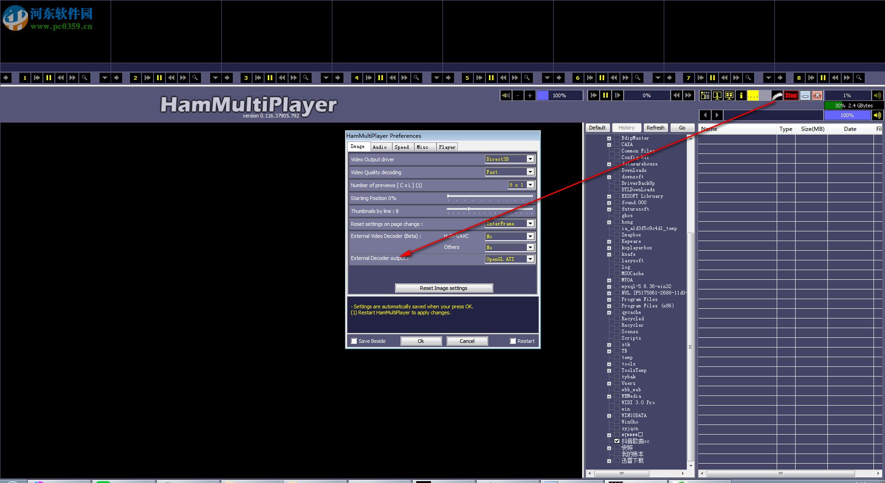Image resolution: width=885 pixels, height=483 pixels.
Task: Click the yellow dotted button
Action: [753, 95]
